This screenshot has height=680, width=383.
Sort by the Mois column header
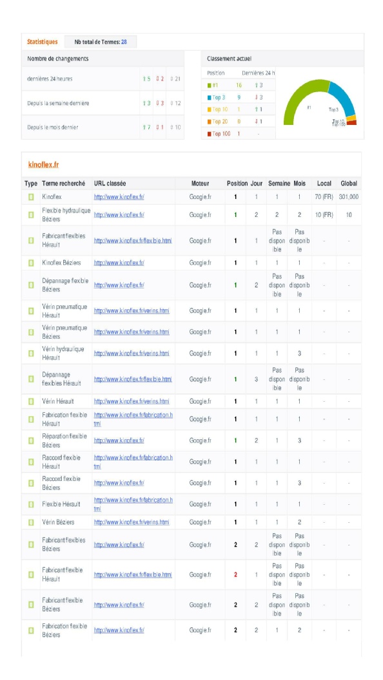coord(300,184)
